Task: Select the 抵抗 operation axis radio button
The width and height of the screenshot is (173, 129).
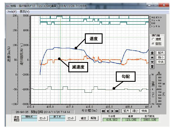Action: click(x=153, y=44)
